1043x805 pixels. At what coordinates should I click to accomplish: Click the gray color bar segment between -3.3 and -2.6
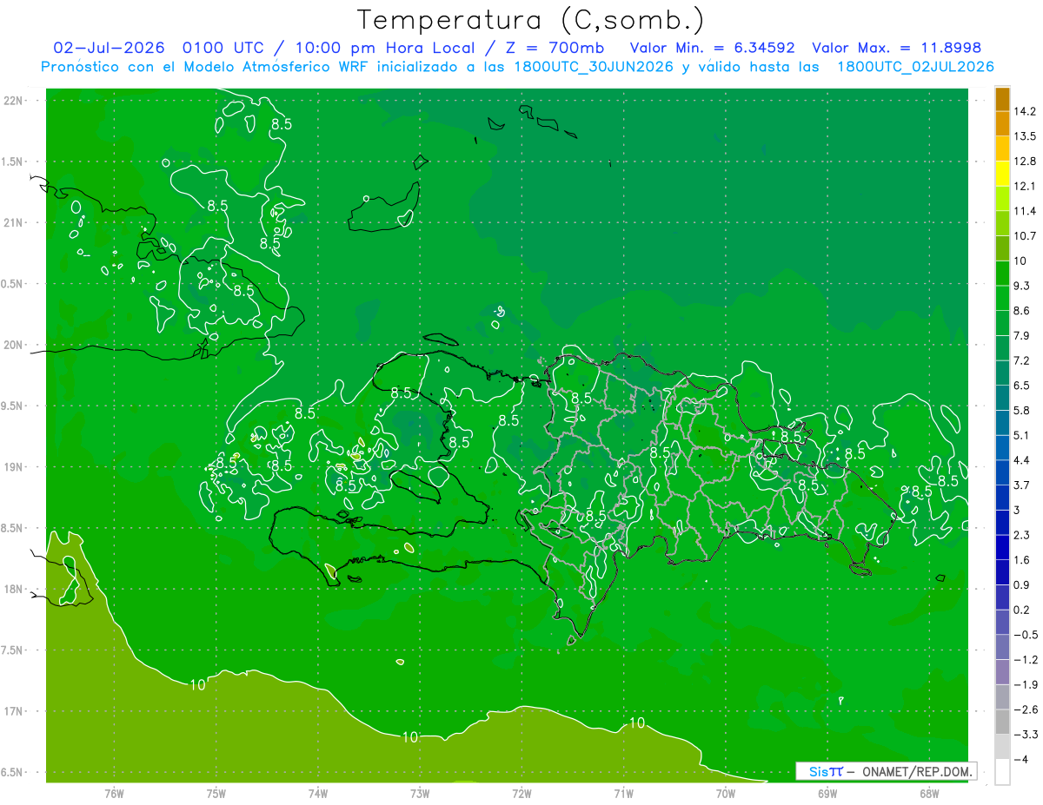[x=1002, y=722]
